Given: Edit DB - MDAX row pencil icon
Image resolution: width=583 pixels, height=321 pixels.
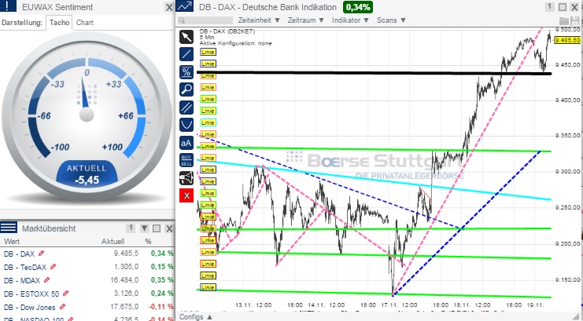Looking at the screenshot, I should 46,280.
